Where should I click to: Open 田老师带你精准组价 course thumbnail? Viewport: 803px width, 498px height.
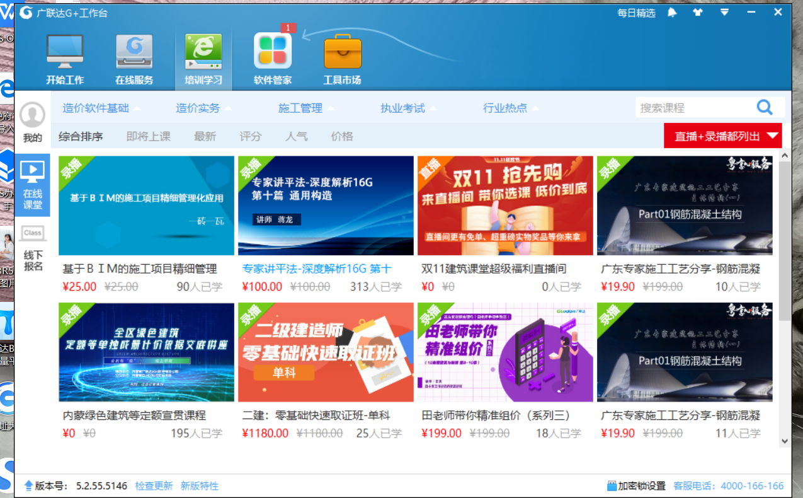tap(505, 352)
